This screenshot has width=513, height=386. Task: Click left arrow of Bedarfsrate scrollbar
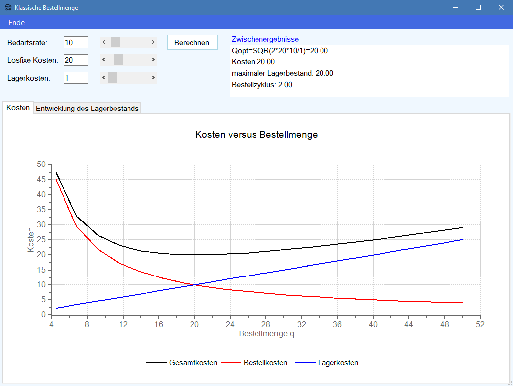(104, 42)
